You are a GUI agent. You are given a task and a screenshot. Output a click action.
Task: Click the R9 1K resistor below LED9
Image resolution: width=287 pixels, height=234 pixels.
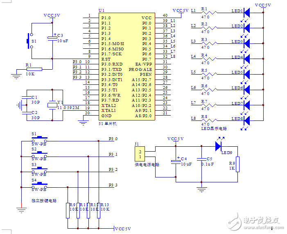tap(237, 164)
